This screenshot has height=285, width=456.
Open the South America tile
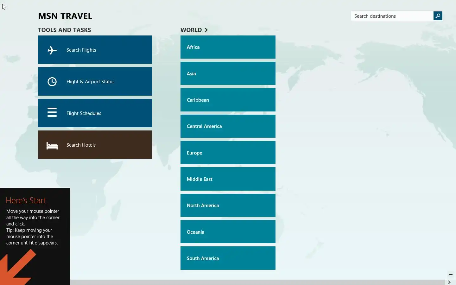tap(228, 258)
